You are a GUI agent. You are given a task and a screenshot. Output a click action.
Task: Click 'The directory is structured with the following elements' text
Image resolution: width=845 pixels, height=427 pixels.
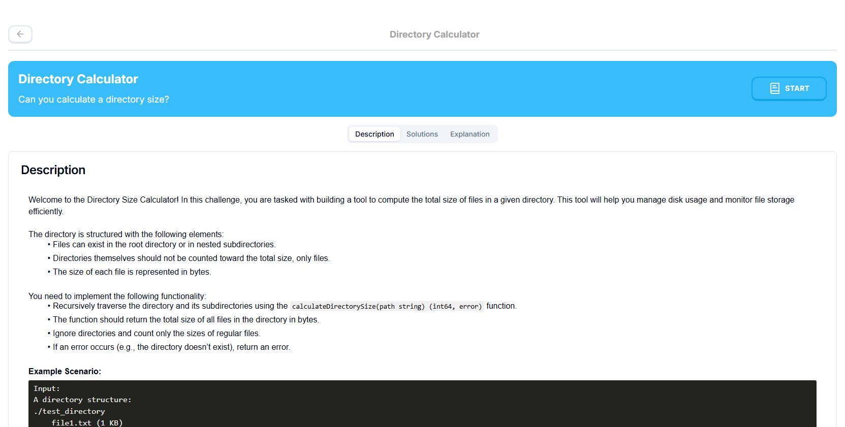coord(126,234)
